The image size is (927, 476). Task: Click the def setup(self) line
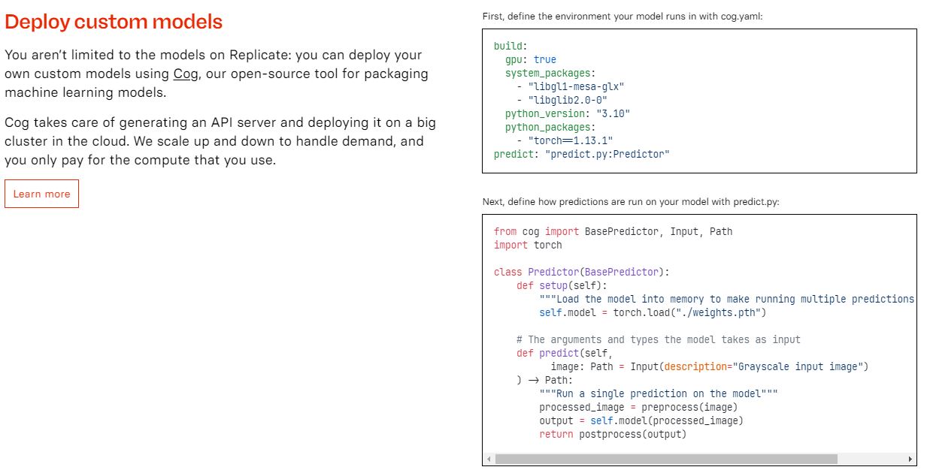pyautogui.click(x=561, y=285)
